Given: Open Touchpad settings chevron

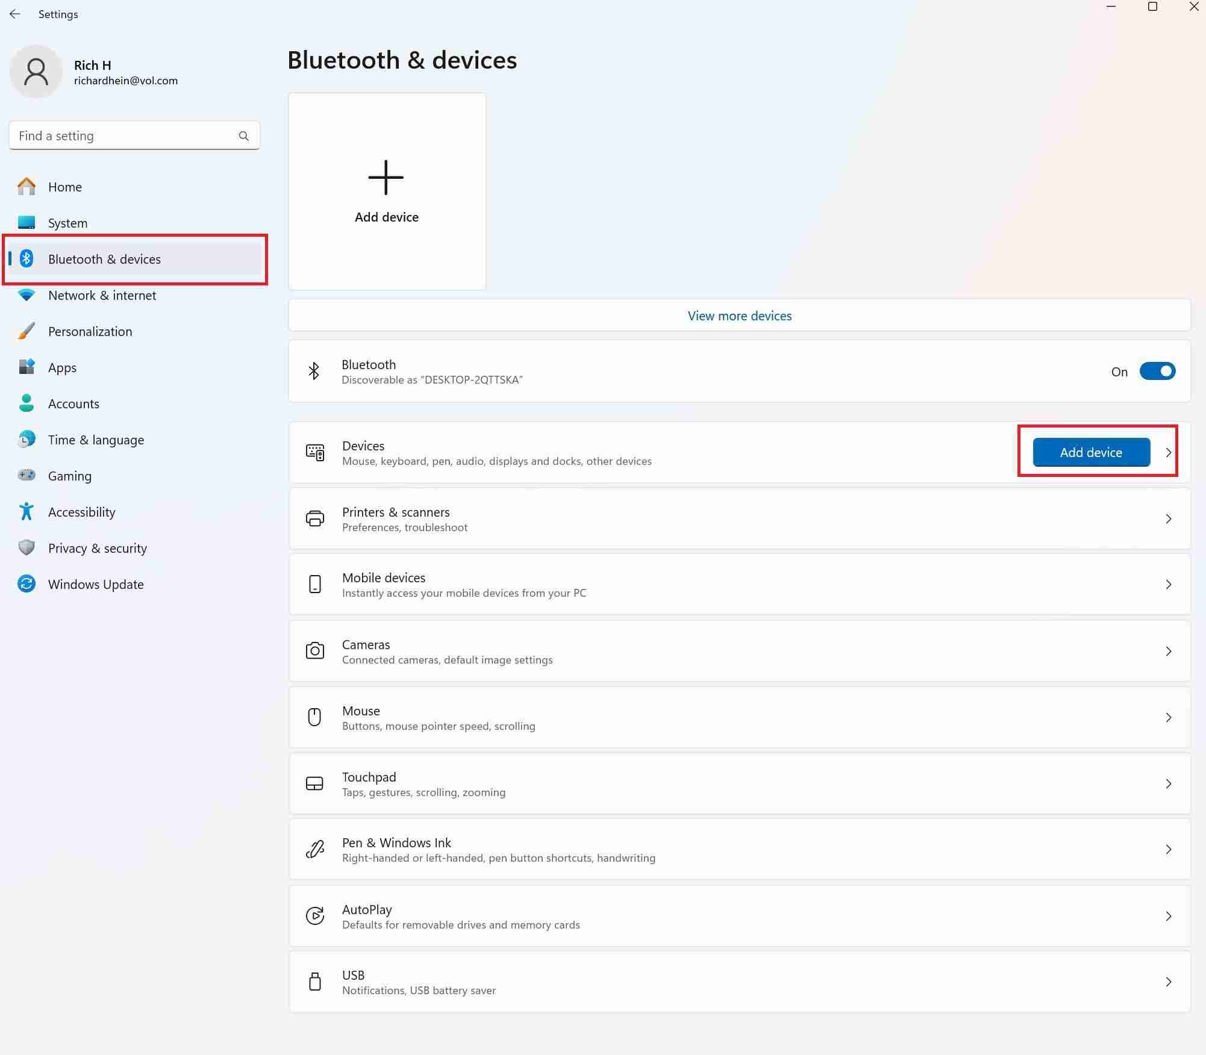Looking at the screenshot, I should (x=1169, y=784).
